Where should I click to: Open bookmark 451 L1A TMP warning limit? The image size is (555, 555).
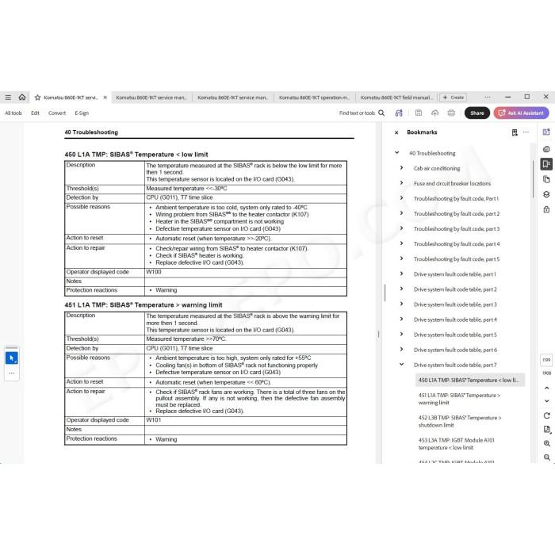459,399
